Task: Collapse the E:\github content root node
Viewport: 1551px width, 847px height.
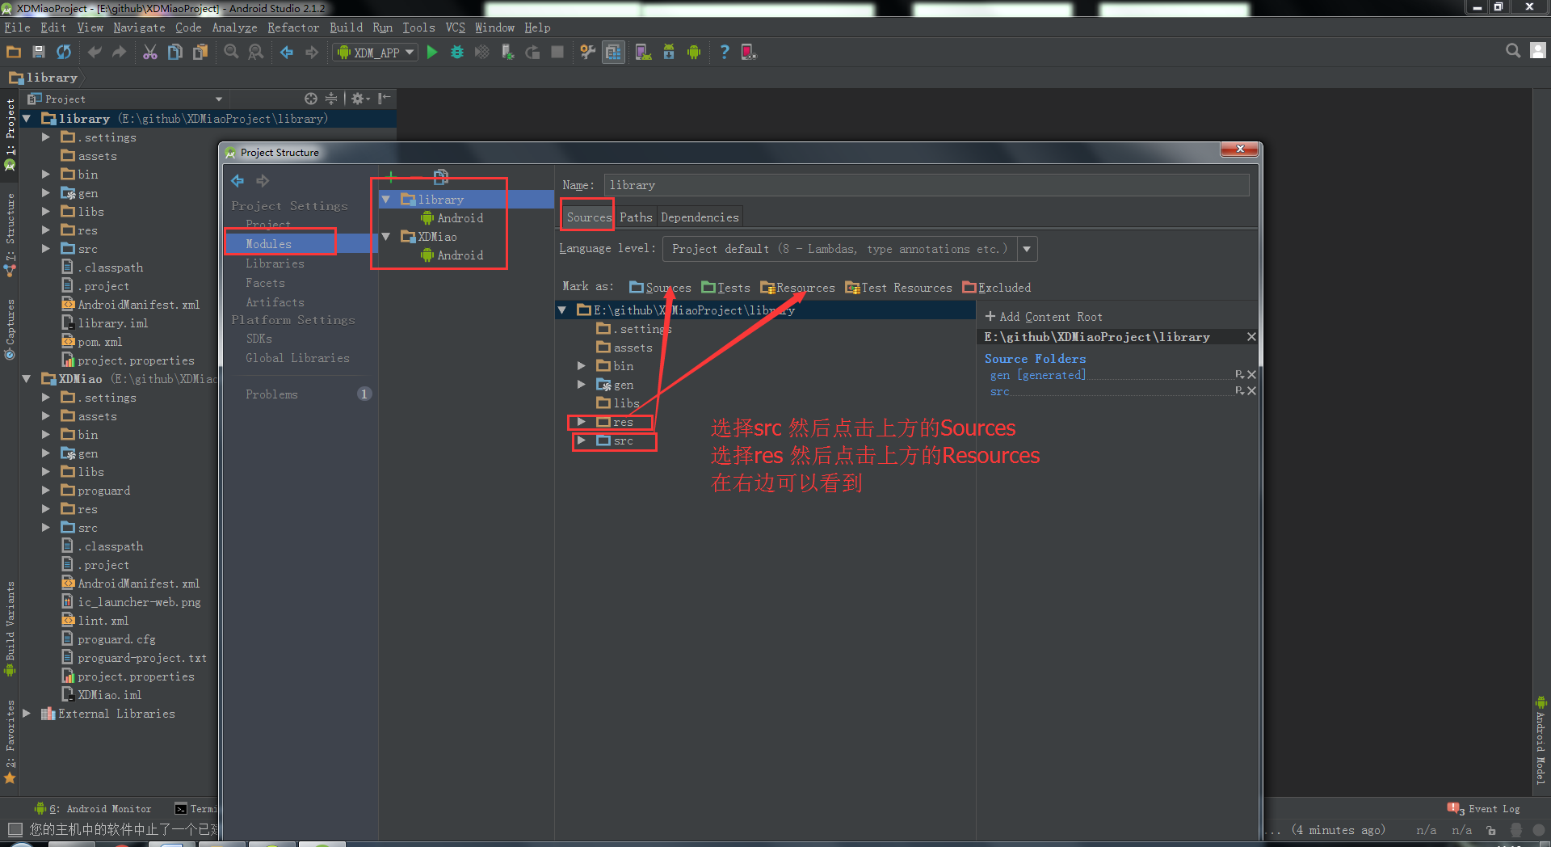Action: tap(562, 310)
